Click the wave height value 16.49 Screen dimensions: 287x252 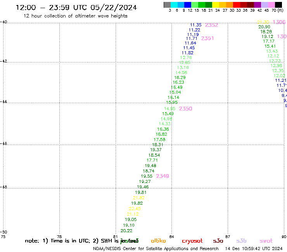coord(177,88)
